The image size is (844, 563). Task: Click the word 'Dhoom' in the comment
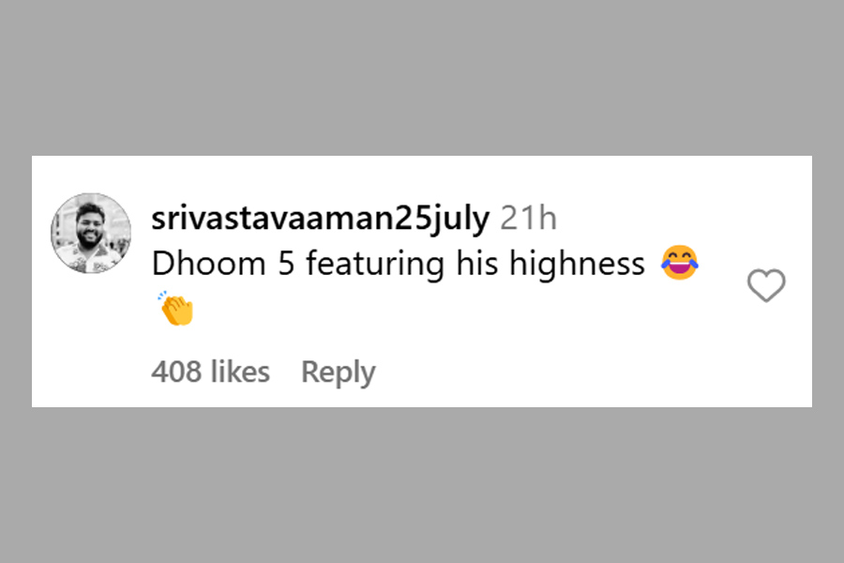[209, 264]
